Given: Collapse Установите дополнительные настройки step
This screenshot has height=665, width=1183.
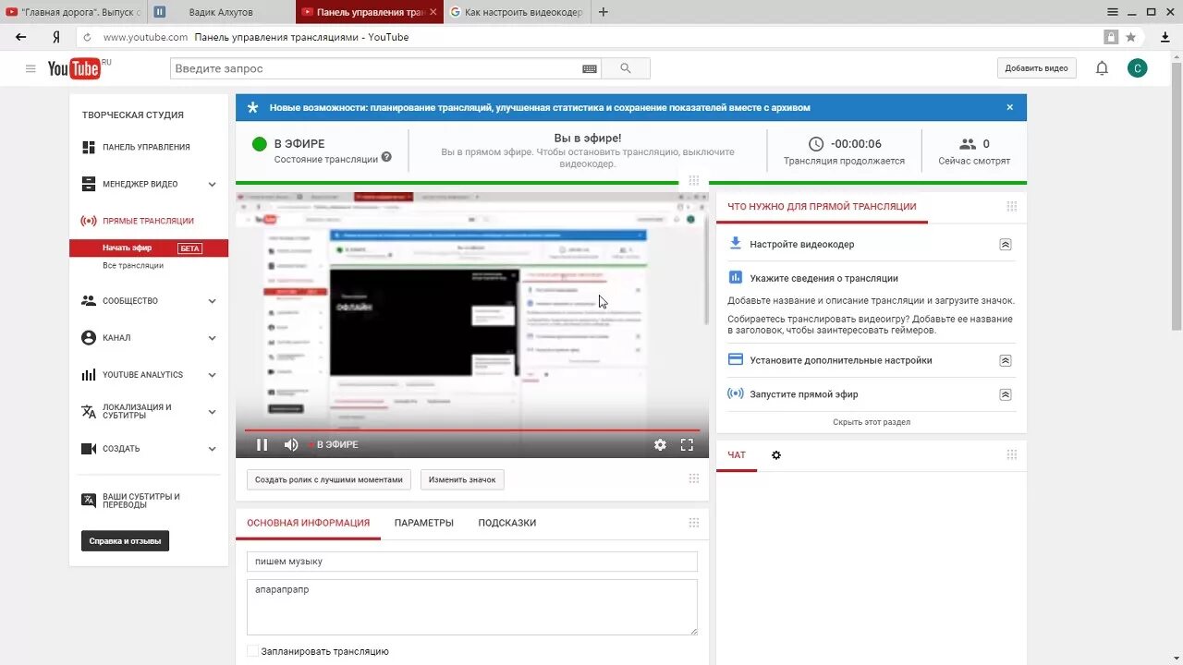Looking at the screenshot, I should pos(1006,360).
